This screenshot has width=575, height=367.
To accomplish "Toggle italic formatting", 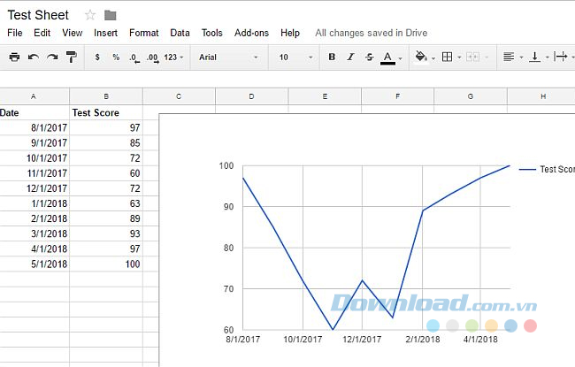I will point(350,57).
